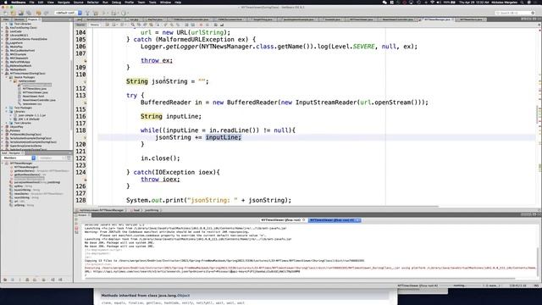The image size is (542, 305).
Task: Collapse the Libraries node
Action: (x=7, y=111)
